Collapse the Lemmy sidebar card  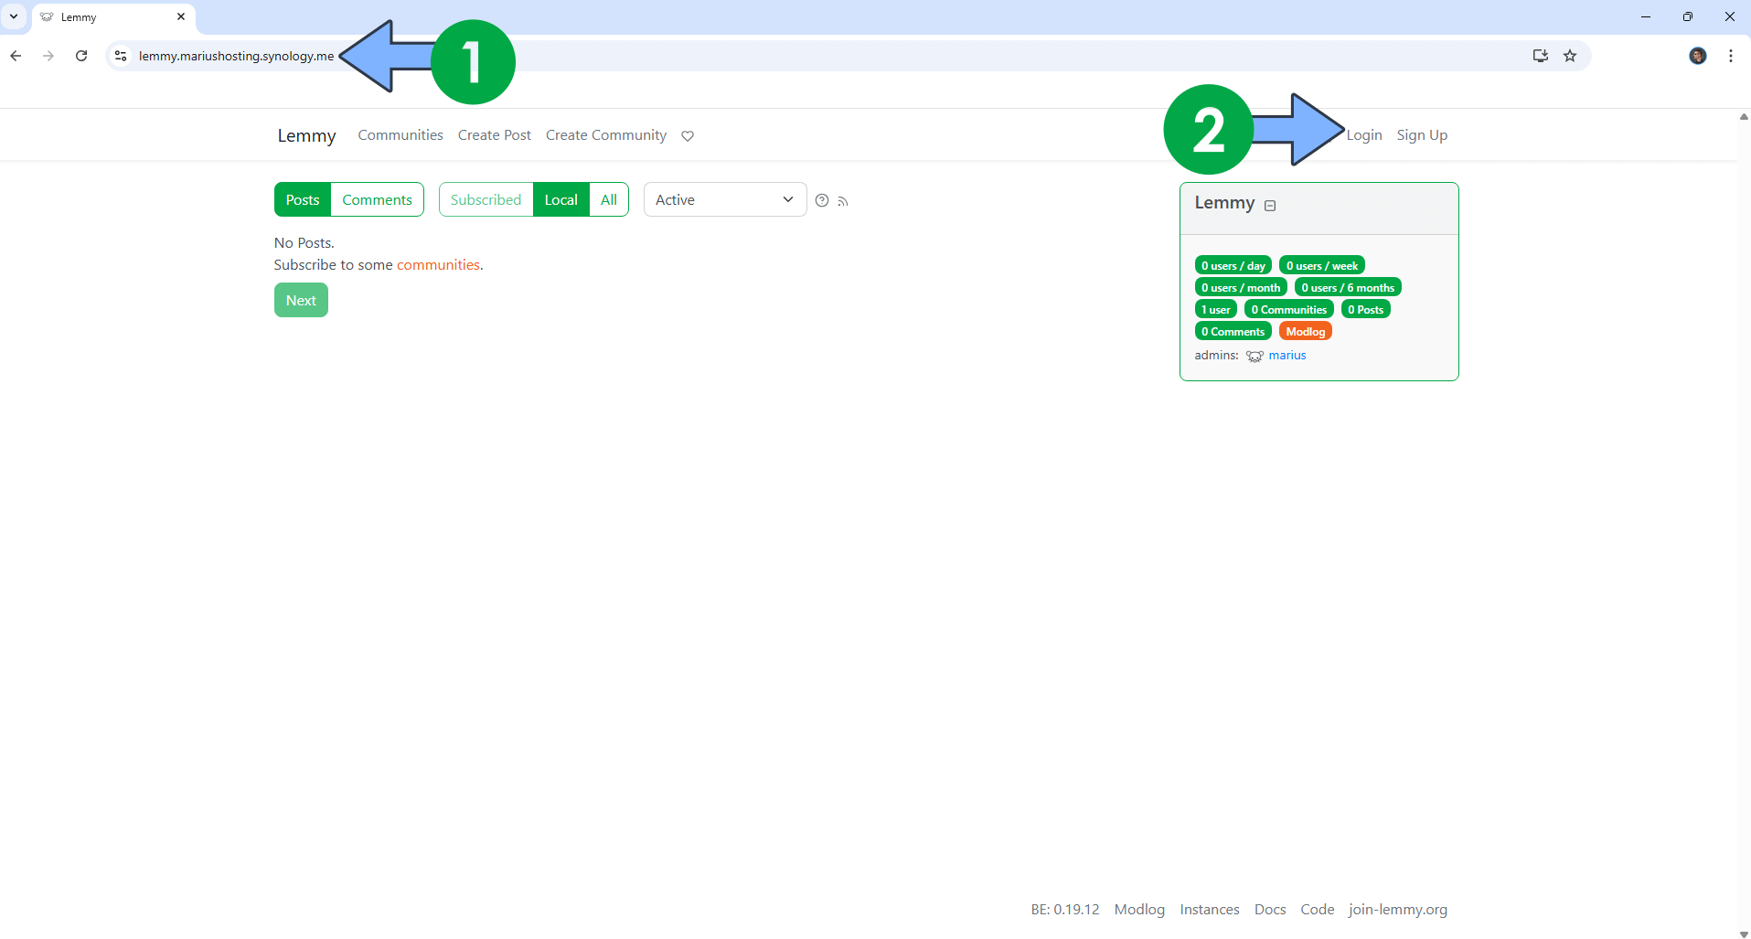(x=1270, y=206)
